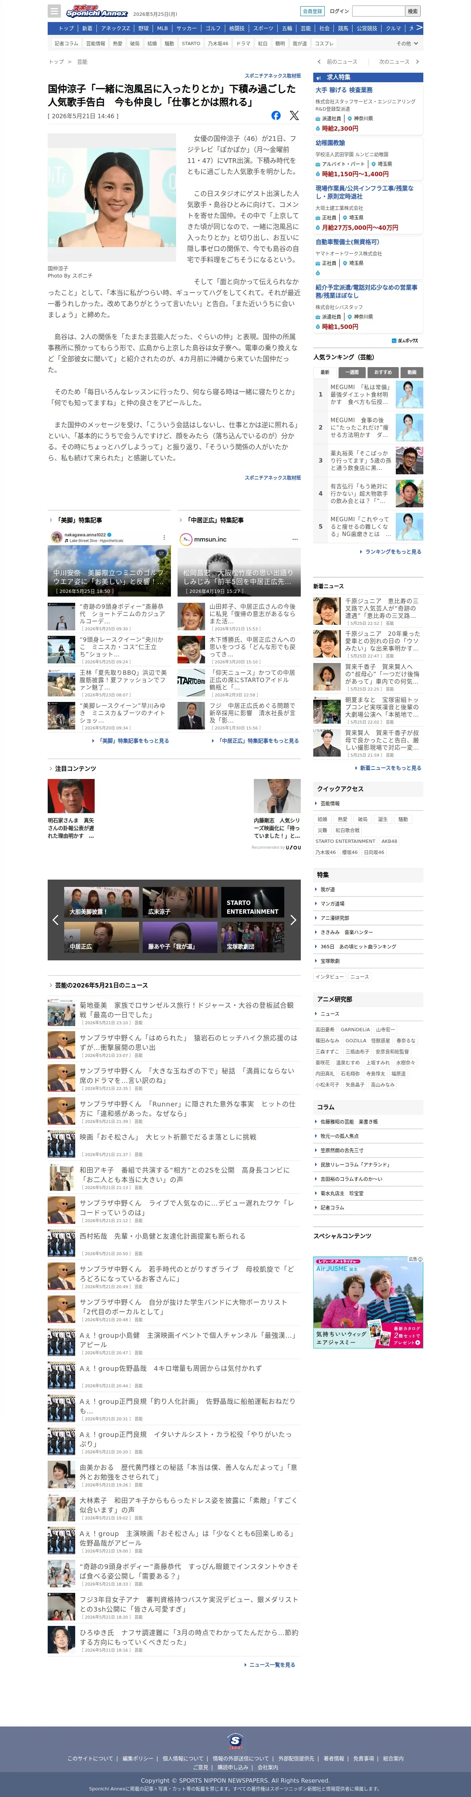Share the article on Facebook
This screenshot has width=471, height=1797.
276,116
